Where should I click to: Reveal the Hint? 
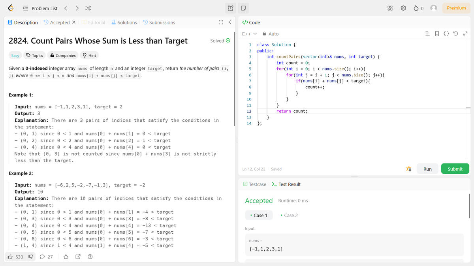tap(90, 56)
